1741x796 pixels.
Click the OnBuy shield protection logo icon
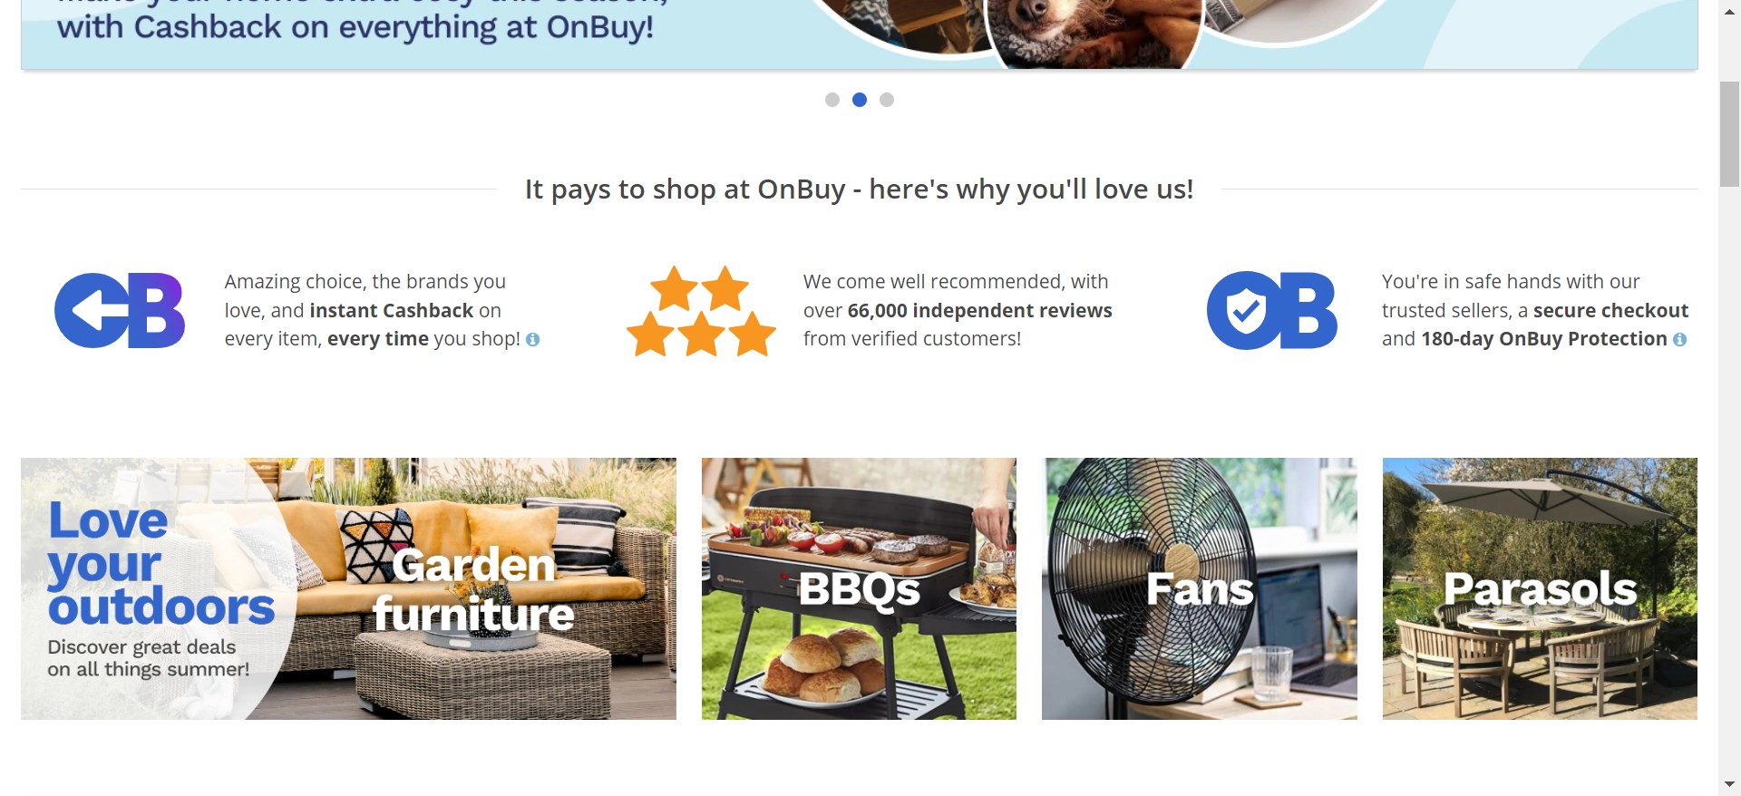1272,310
